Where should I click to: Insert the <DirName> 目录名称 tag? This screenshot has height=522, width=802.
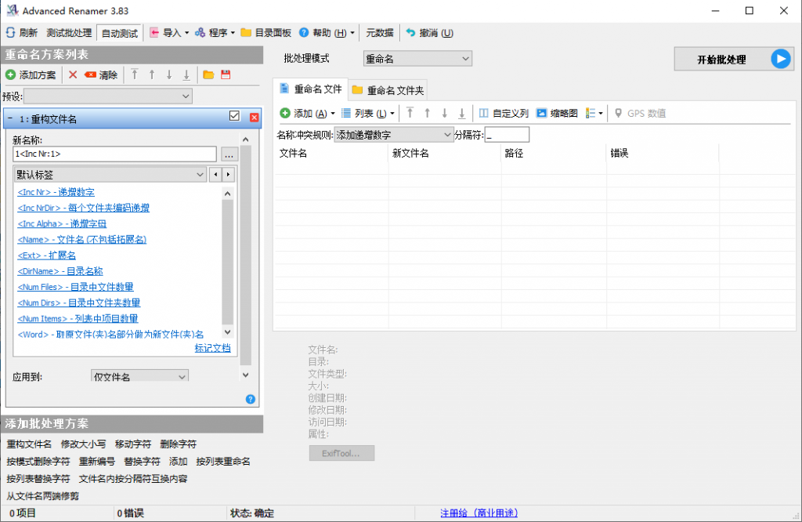(x=60, y=272)
